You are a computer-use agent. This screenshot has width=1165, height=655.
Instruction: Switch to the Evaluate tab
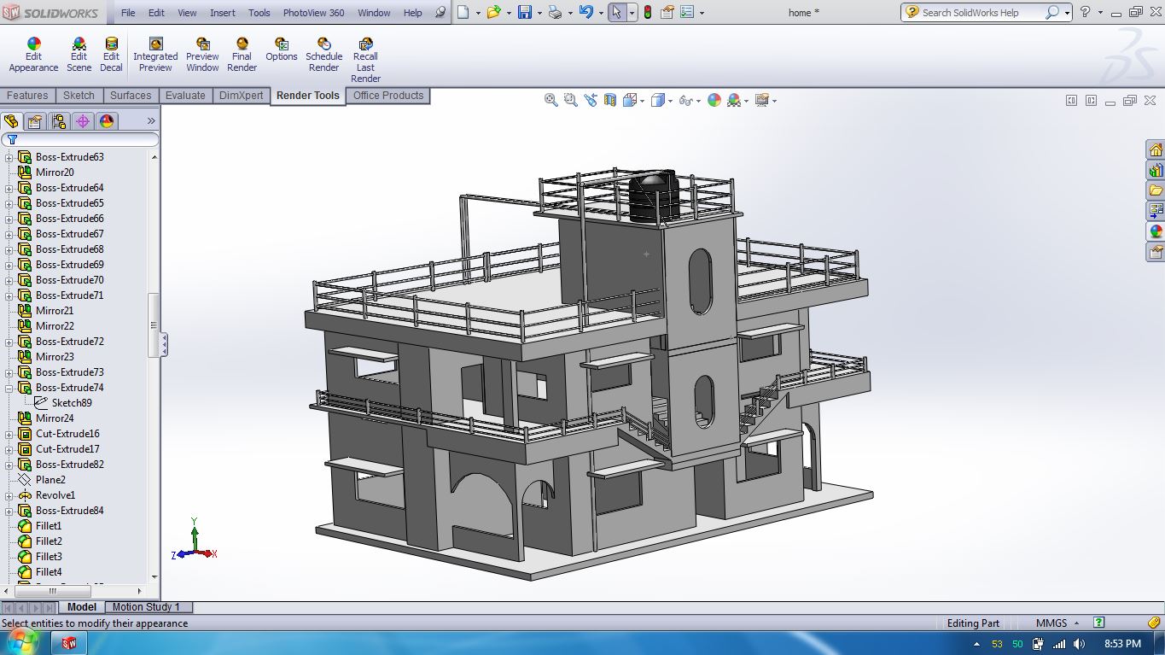click(x=185, y=96)
